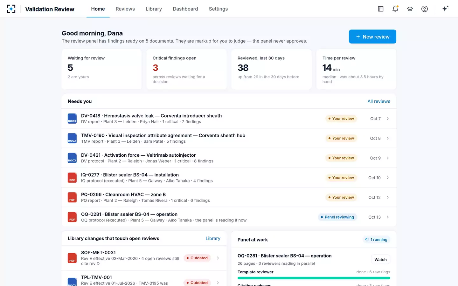Click the graduation cap icon
458x286 pixels.
click(410, 9)
